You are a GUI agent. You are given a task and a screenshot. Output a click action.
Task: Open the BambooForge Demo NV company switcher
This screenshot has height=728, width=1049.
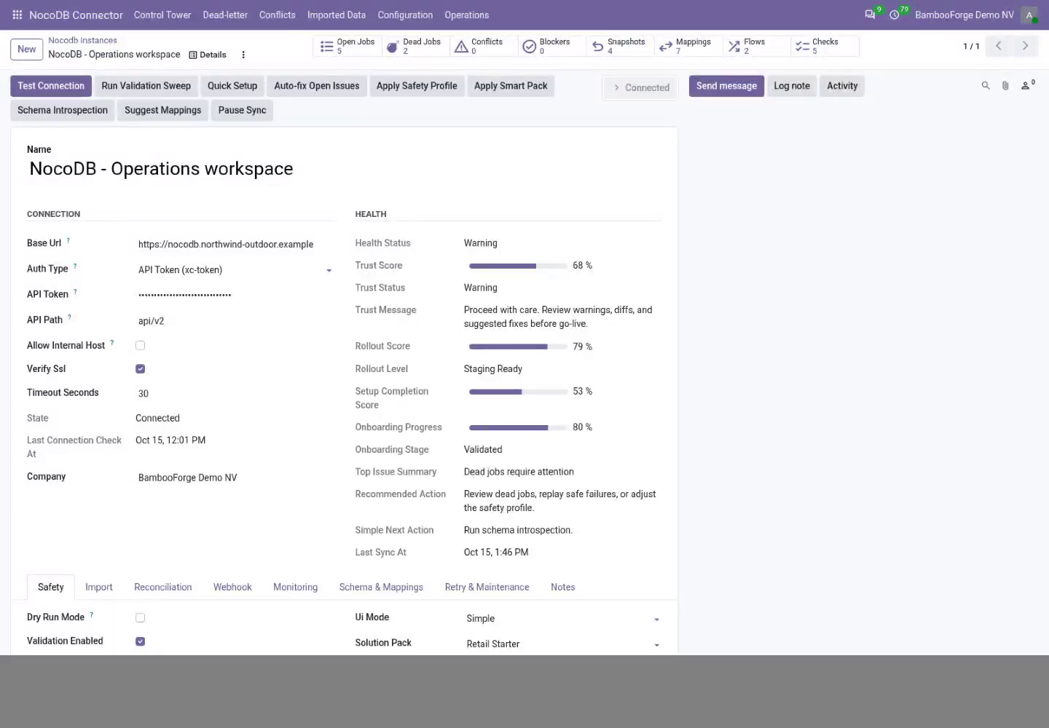964,15
